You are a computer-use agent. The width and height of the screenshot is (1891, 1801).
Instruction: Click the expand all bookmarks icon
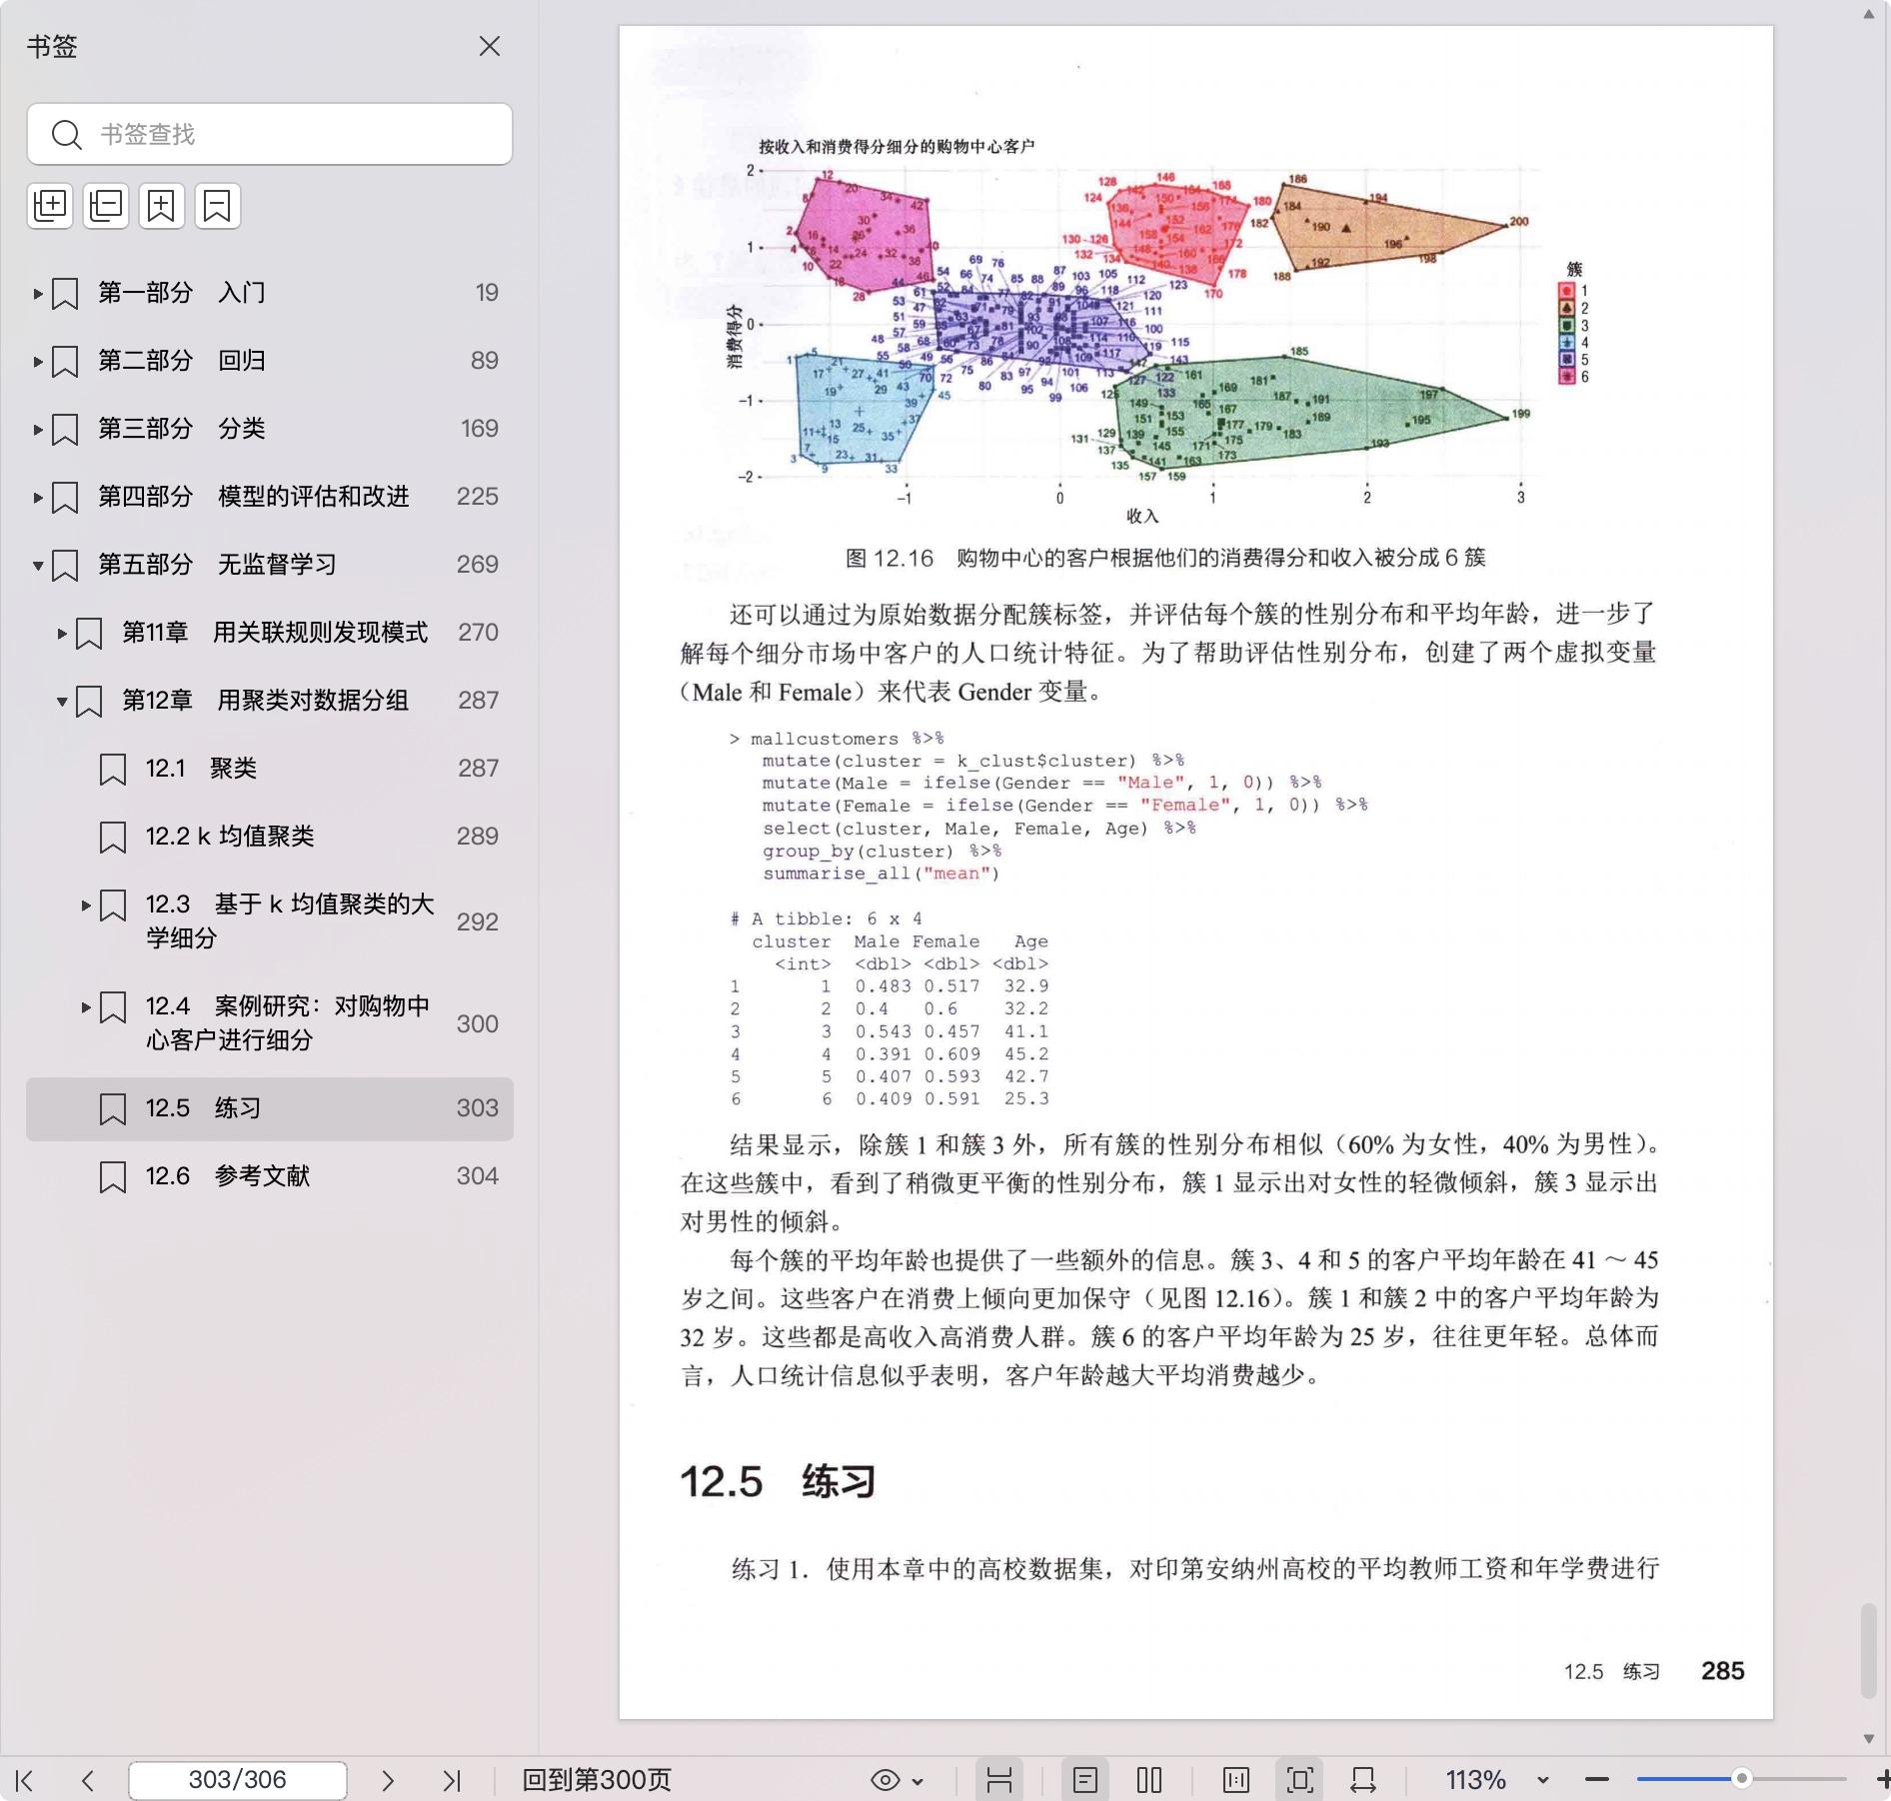[x=50, y=206]
